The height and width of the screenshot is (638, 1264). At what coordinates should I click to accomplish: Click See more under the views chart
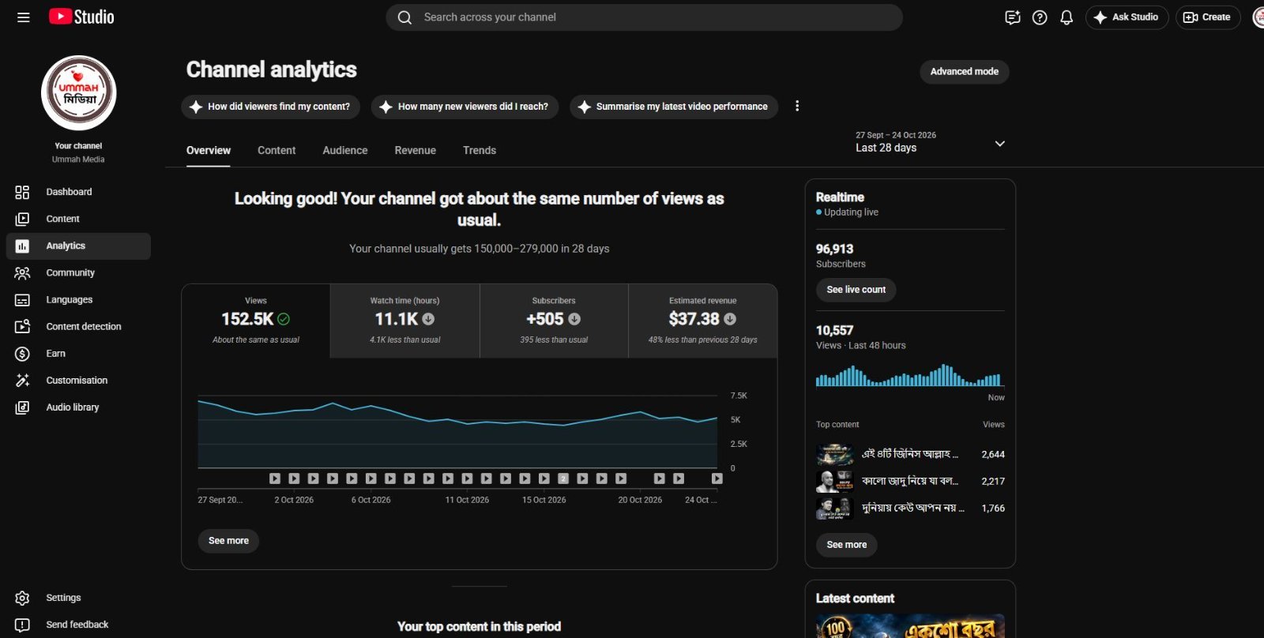pos(228,541)
